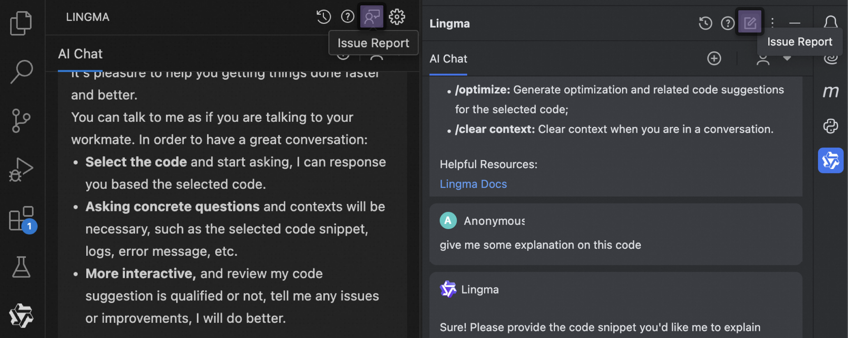Click the bold 'More interactive,' text
Image resolution: width=848 pixels, height=338 pixels.
click(x=141, y=273)
